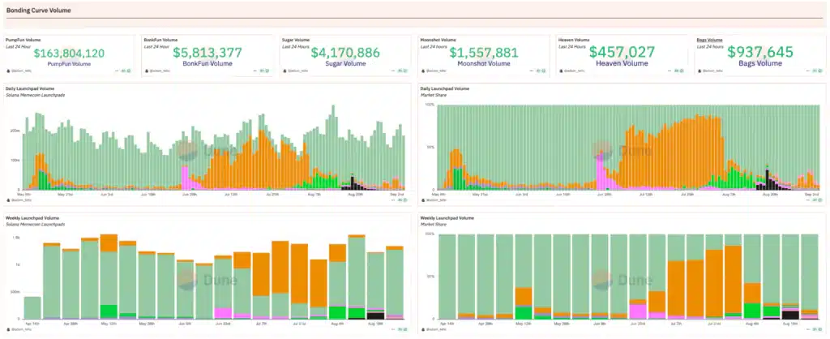Click the query status icon on PumpFun Volume card
Viewport: 830px width, 339px height.
(x=129, y=71)
